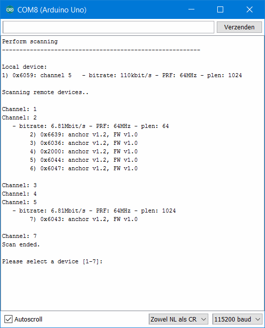
Task: Click the 0x2000 anchor device entry
Action: pyautogui.click(x=84, y=151)
